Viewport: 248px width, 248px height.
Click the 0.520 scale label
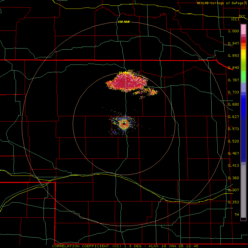(233, 141)
